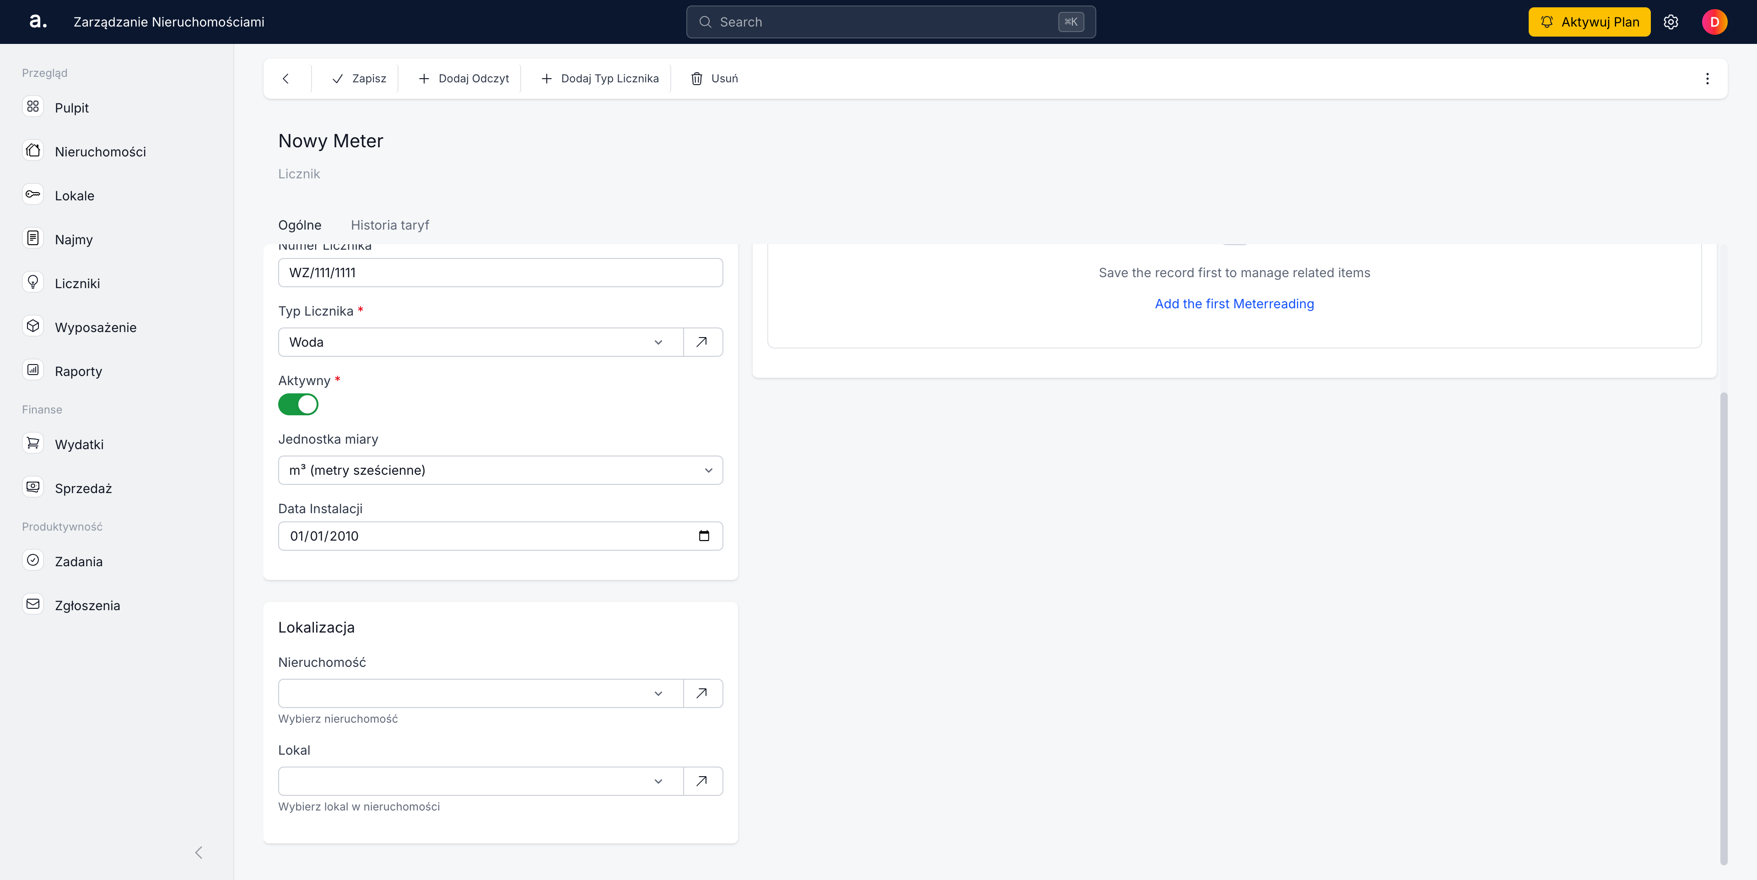Click 'Save the record first' message text
The width and height of the screenshot is (1757, 880).
coord(1234,273)
